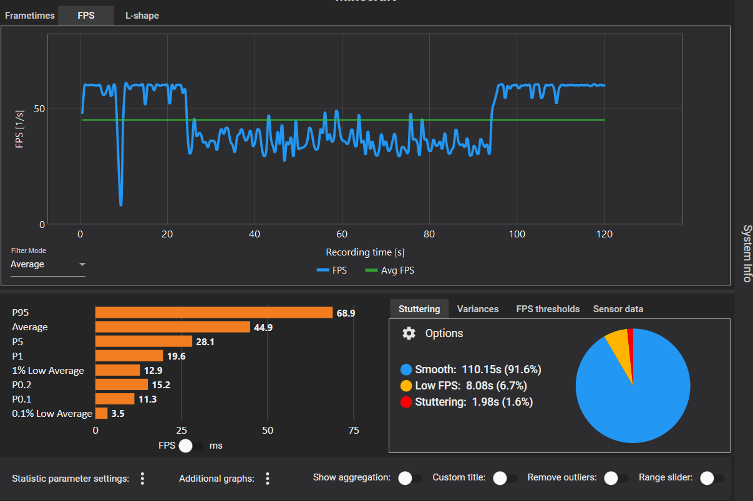The image size is (753, 501).
Task: Click the 'Additional graphs:' label
Action: click(216, 479)
